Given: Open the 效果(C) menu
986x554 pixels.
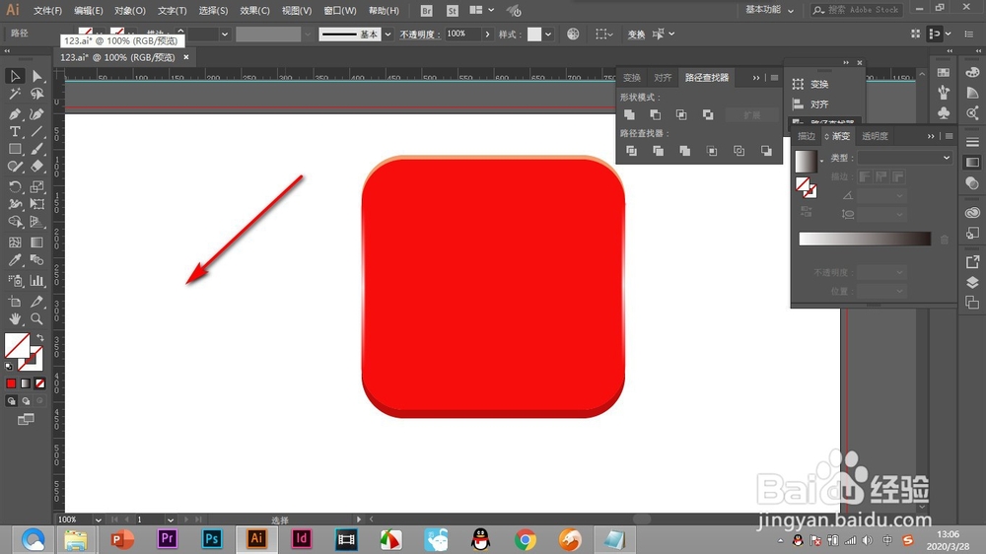Looking at the screenshot, I should (x=254, y=11).
